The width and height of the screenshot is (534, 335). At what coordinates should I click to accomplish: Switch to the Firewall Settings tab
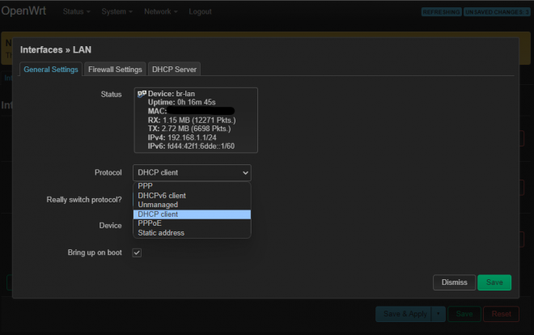tap(115, 70)
